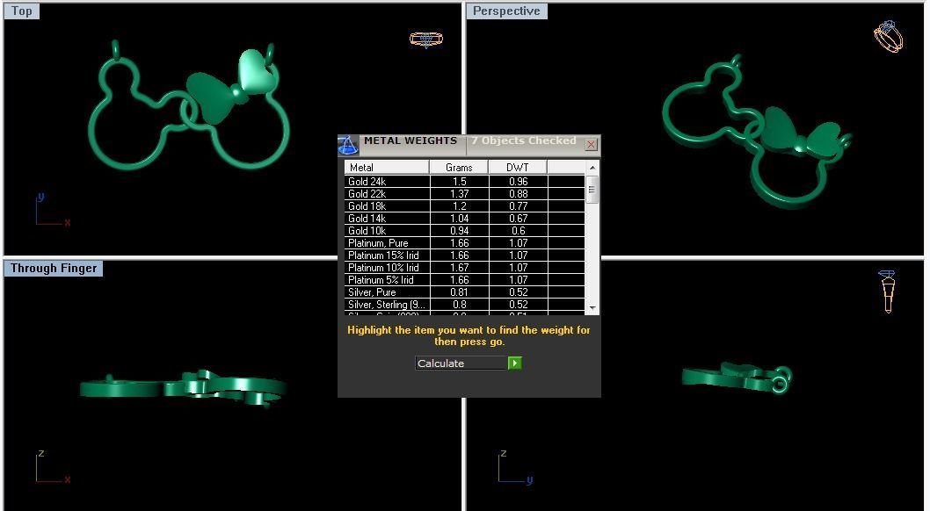930x511 pixels.
Task: Click the 0.88 DWT value for Gold 22k
Action: pos(518,194)
